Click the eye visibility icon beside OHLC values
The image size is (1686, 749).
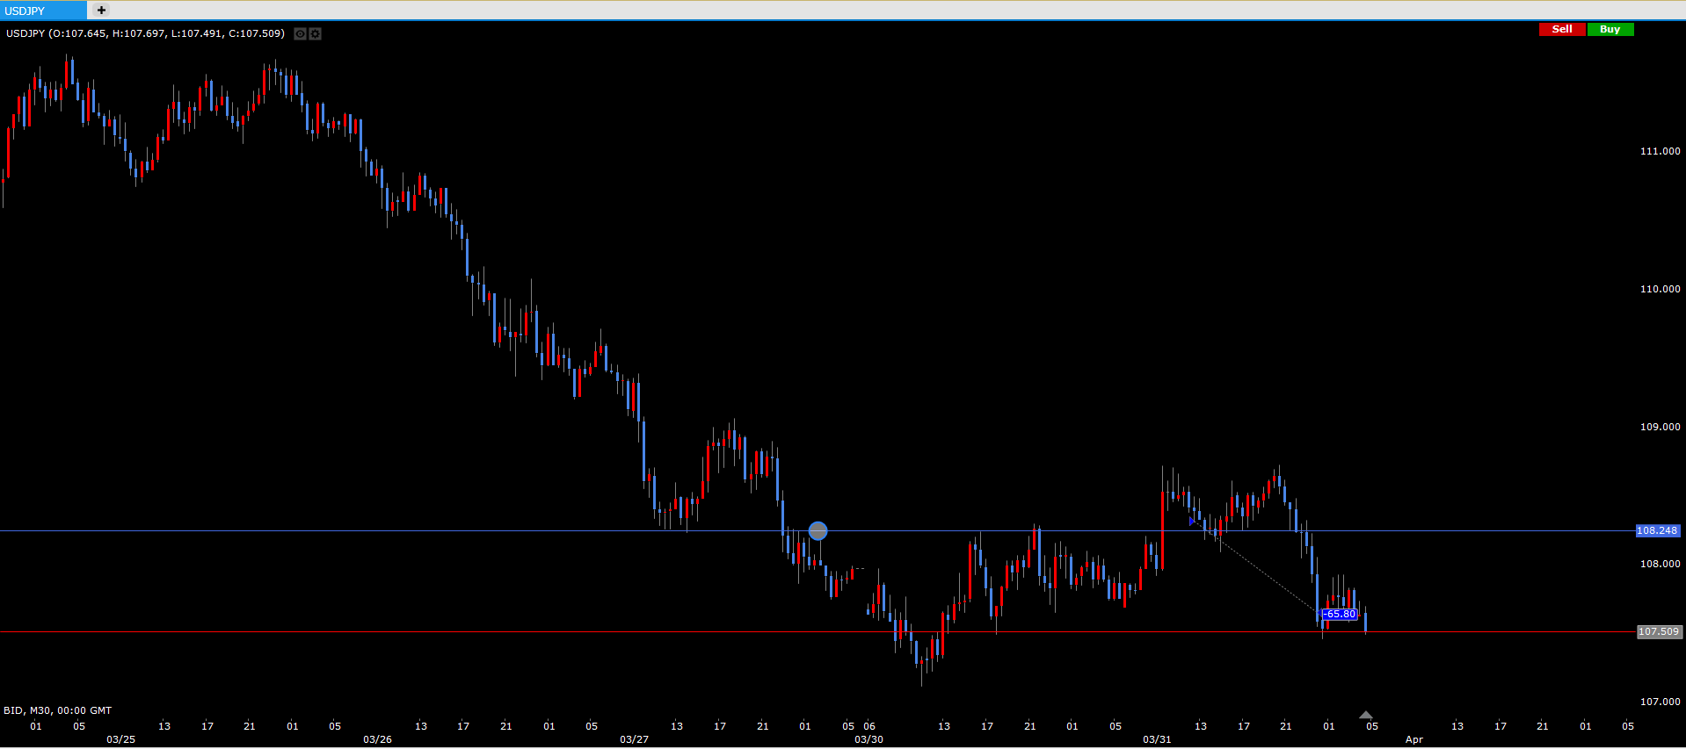pyautogui.click(x=300, y=34)
